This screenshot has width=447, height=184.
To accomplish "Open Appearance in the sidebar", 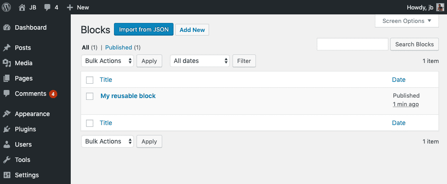I will pyautogui.click(x=32, y=114).
